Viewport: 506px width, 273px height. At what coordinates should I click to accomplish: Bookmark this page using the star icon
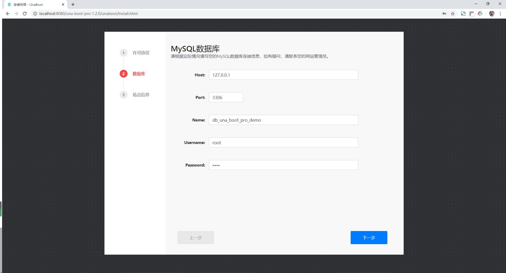(453, 13)
